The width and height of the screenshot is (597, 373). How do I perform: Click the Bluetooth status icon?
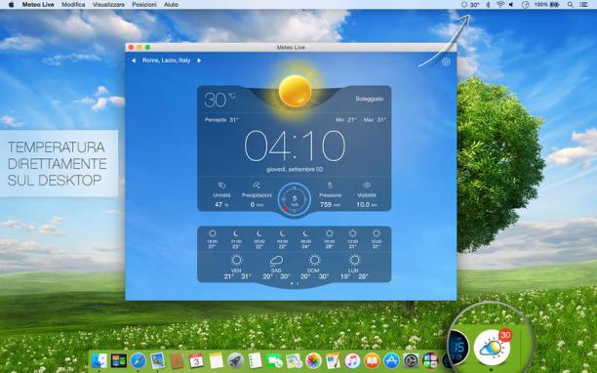(x=489, y=5)
